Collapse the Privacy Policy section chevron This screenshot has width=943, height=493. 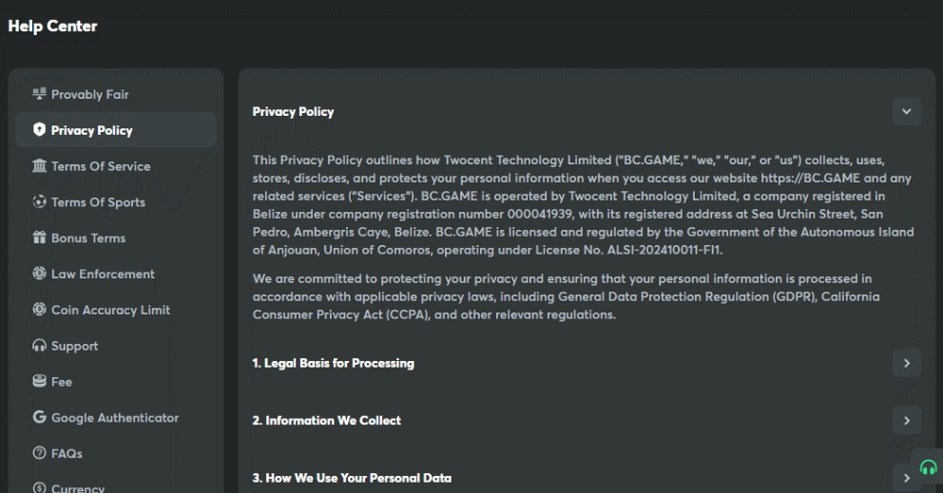pos(906,112)
